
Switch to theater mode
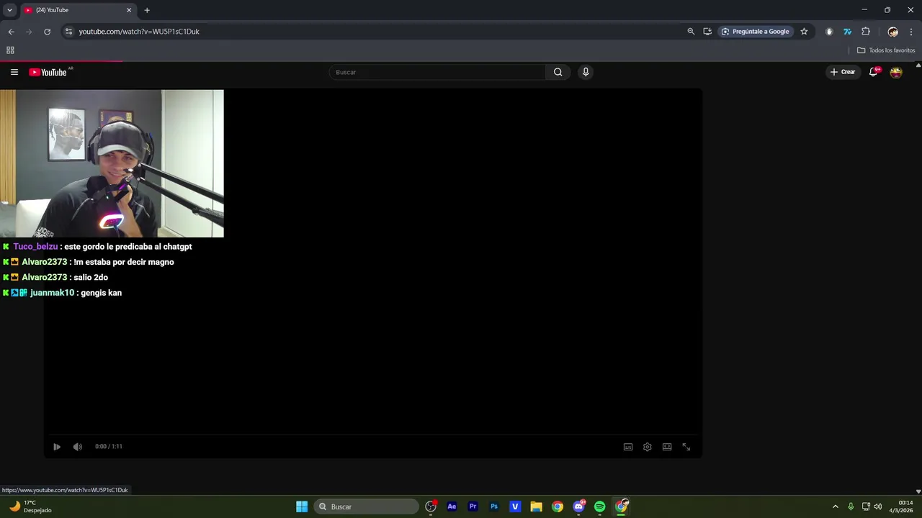(667, 447)
